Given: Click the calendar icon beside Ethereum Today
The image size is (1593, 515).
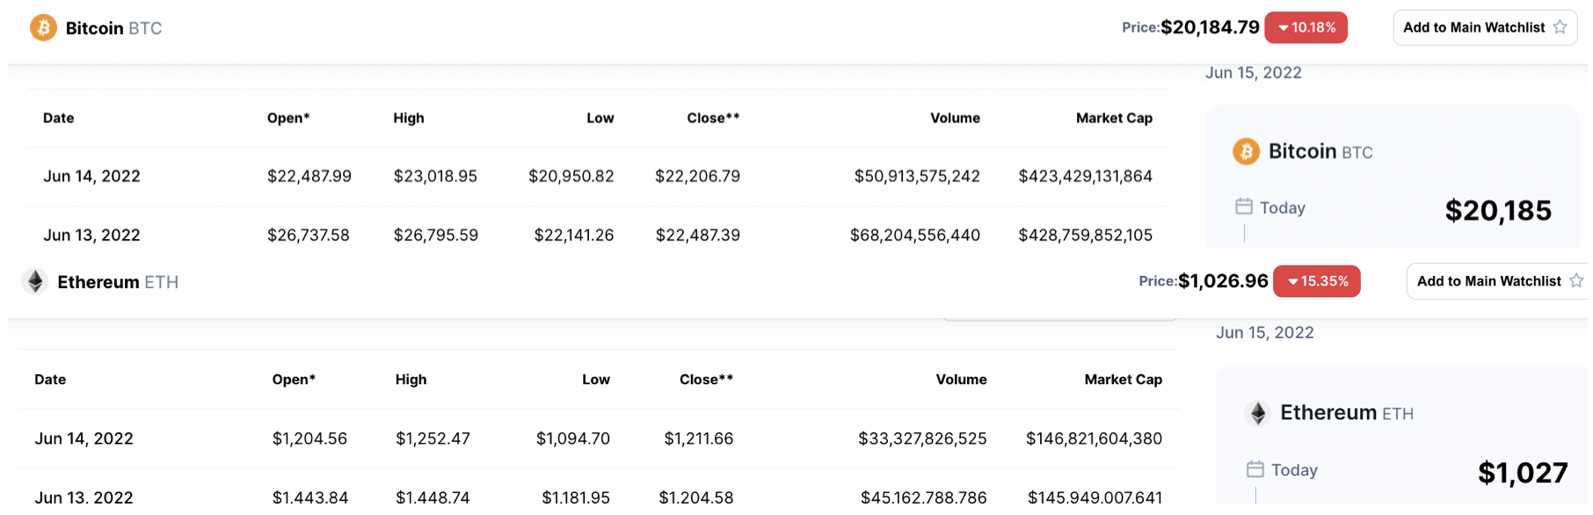Looking at the screenshot, I should point(1255,470).
